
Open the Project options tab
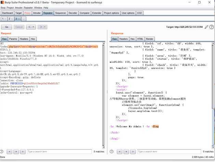(111, 13)
